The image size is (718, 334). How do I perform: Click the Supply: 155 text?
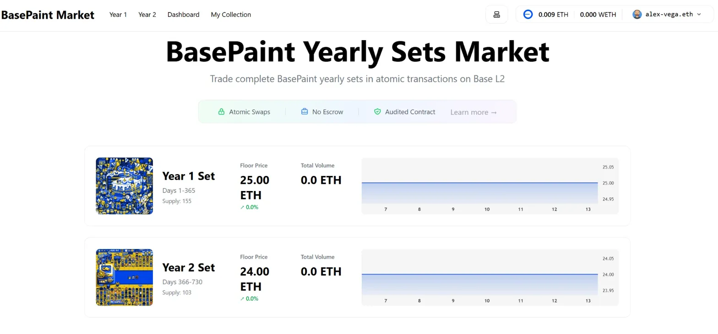[177, 201]
